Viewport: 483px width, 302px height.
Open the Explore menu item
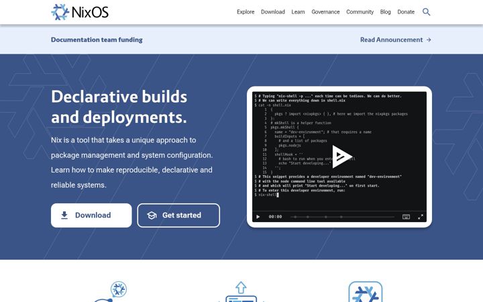click(246, 11)
